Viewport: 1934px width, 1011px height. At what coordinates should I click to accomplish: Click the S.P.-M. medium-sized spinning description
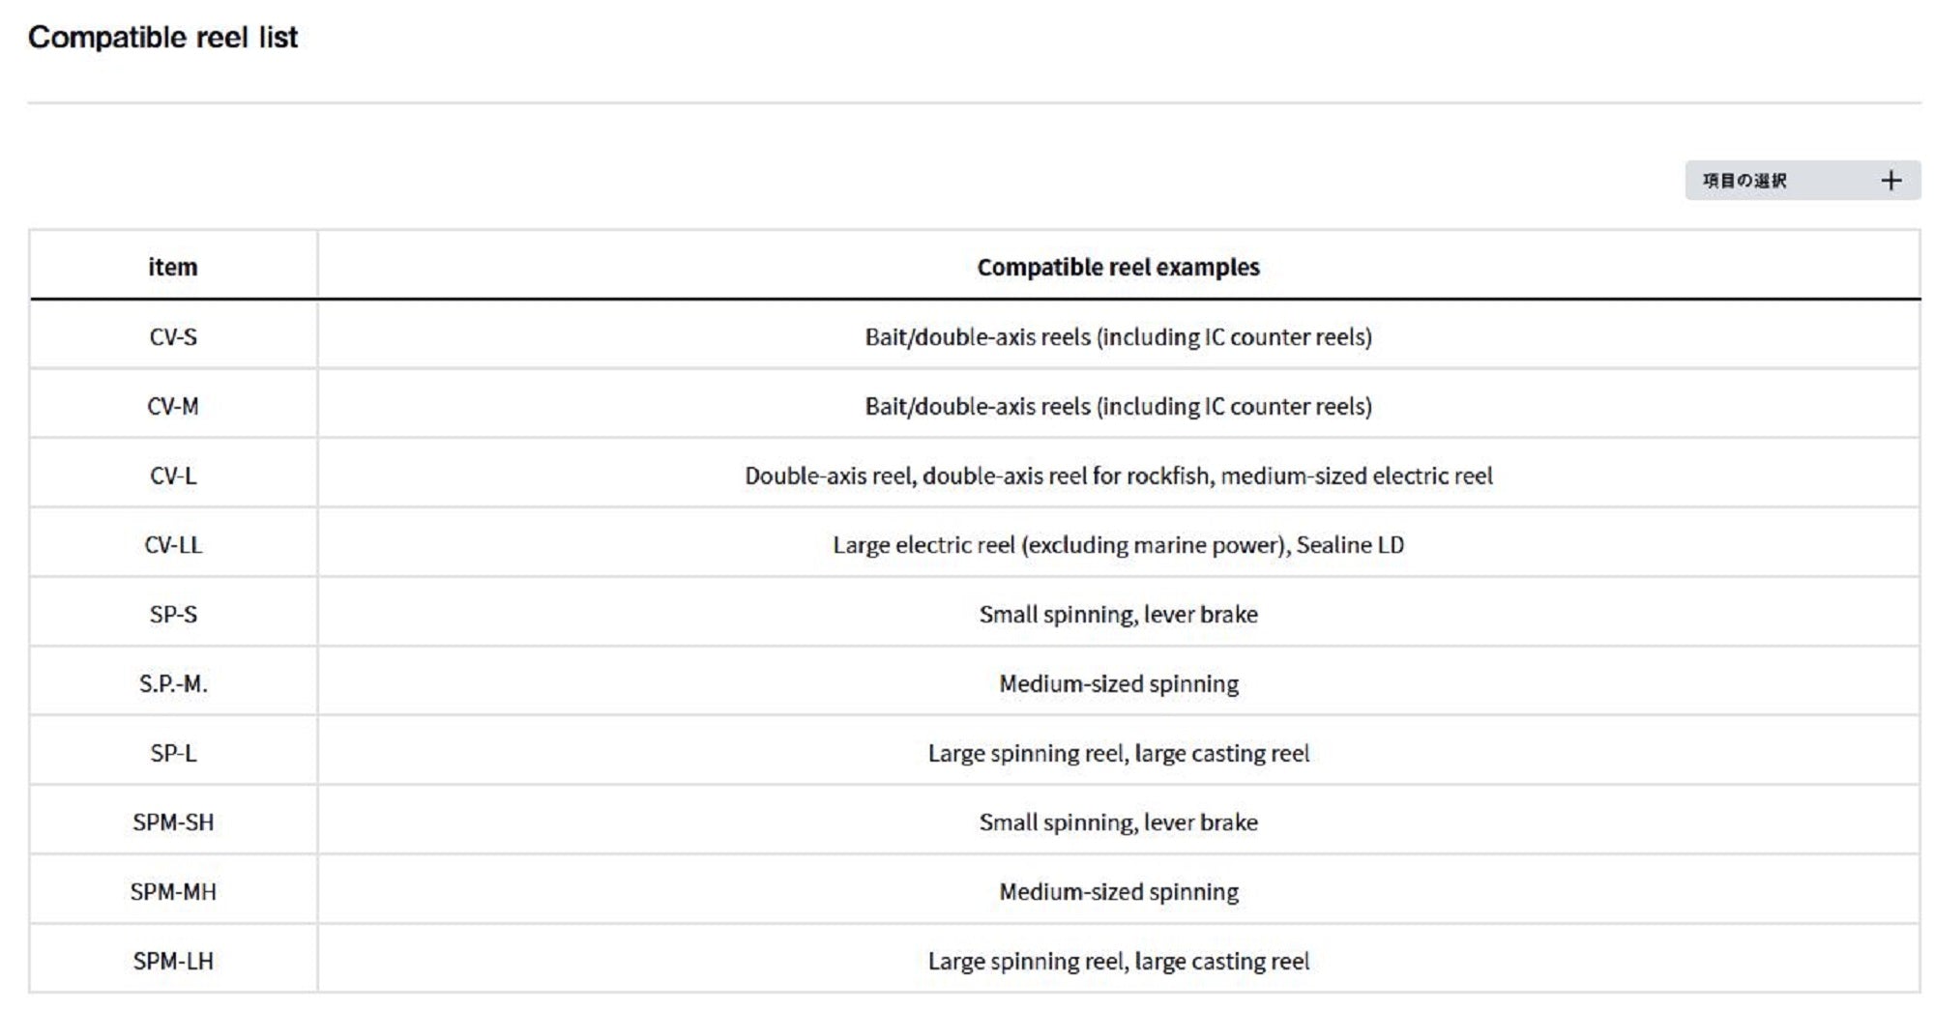1118,684
